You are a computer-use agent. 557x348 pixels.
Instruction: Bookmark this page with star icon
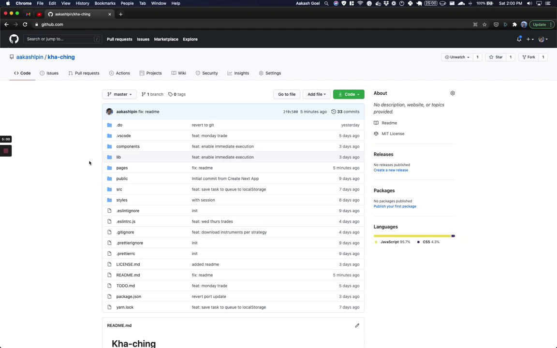(x=484, y=24)
